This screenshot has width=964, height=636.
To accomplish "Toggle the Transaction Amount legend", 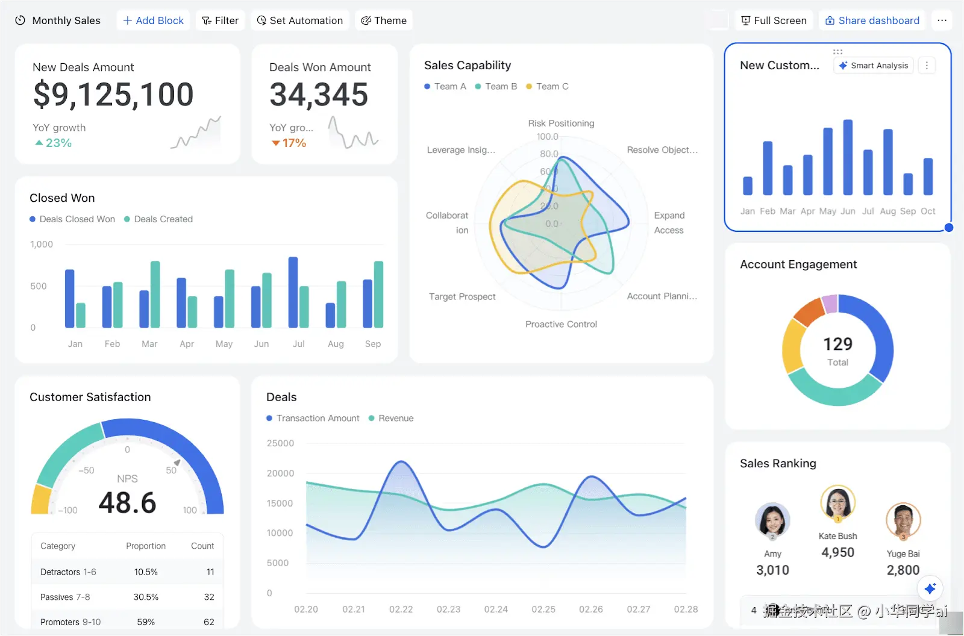I will (x=313, y=418).
